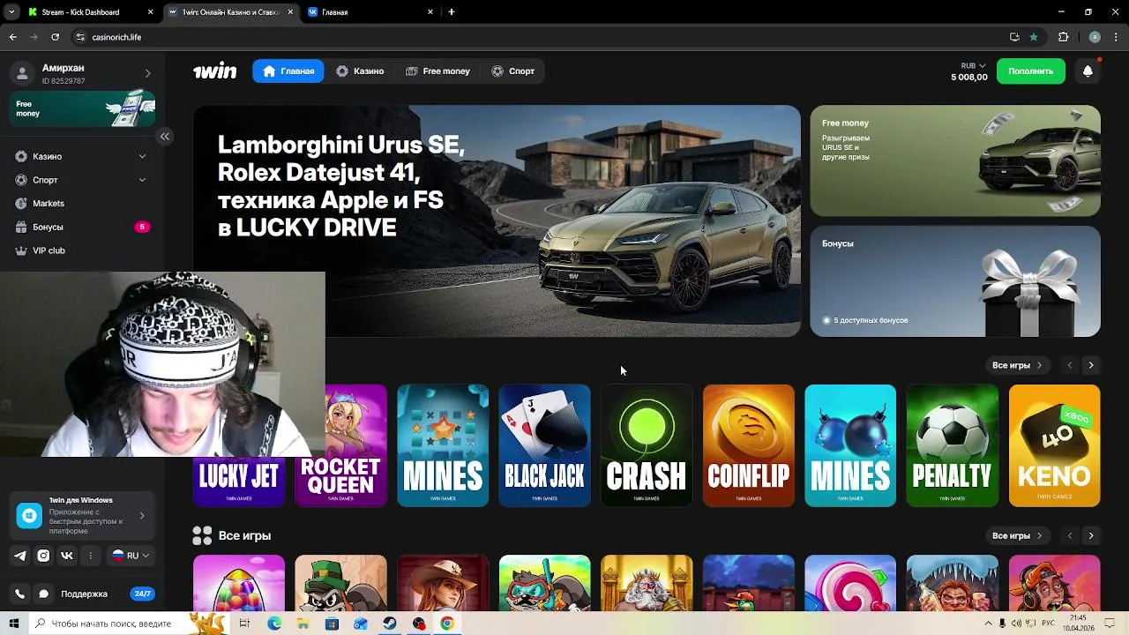Open Chrome menu three dots
1129x635 pixels.
1116,37
